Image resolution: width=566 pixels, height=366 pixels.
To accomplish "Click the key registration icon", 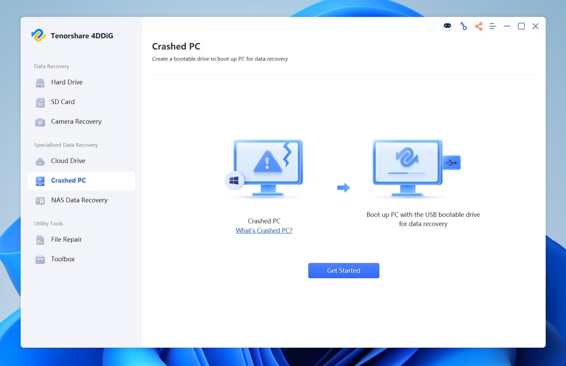I will tap(463, 26).
